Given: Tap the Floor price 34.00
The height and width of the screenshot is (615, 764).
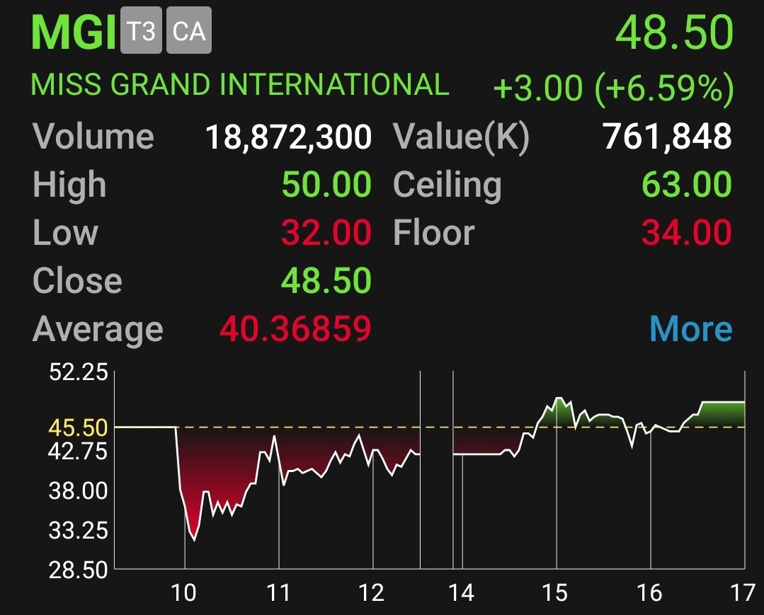Looking at the screenshot, I should tap(686, 233).
